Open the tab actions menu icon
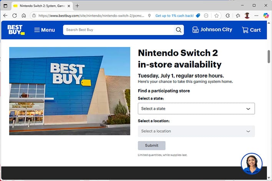 click(5, 6)
